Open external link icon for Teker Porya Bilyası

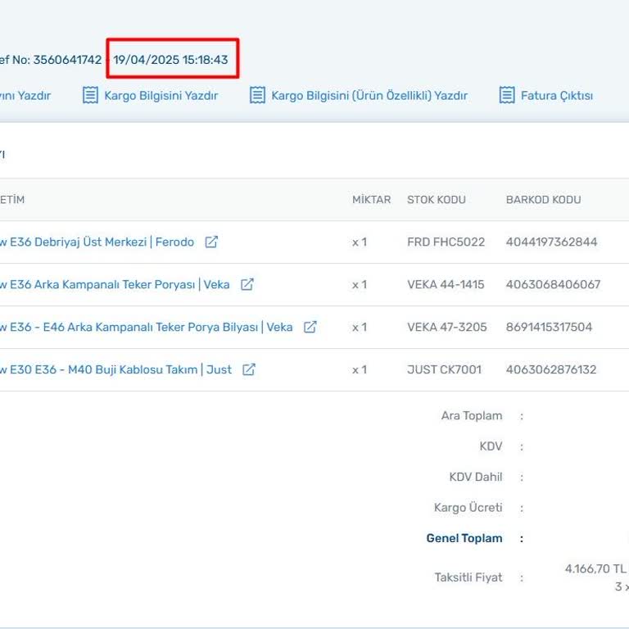point(310,328)
